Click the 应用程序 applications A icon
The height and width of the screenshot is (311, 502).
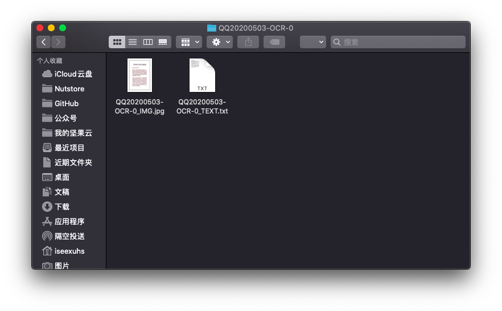point(47,221)
